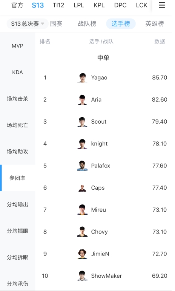
Task: Open the hamburger menu icon
Action: coord(162,5)
